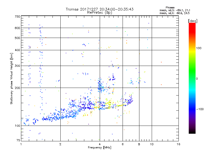The image size is (210, 157).
Task: Click the x-axis '4' tick label
Action: tap(100, 144)
